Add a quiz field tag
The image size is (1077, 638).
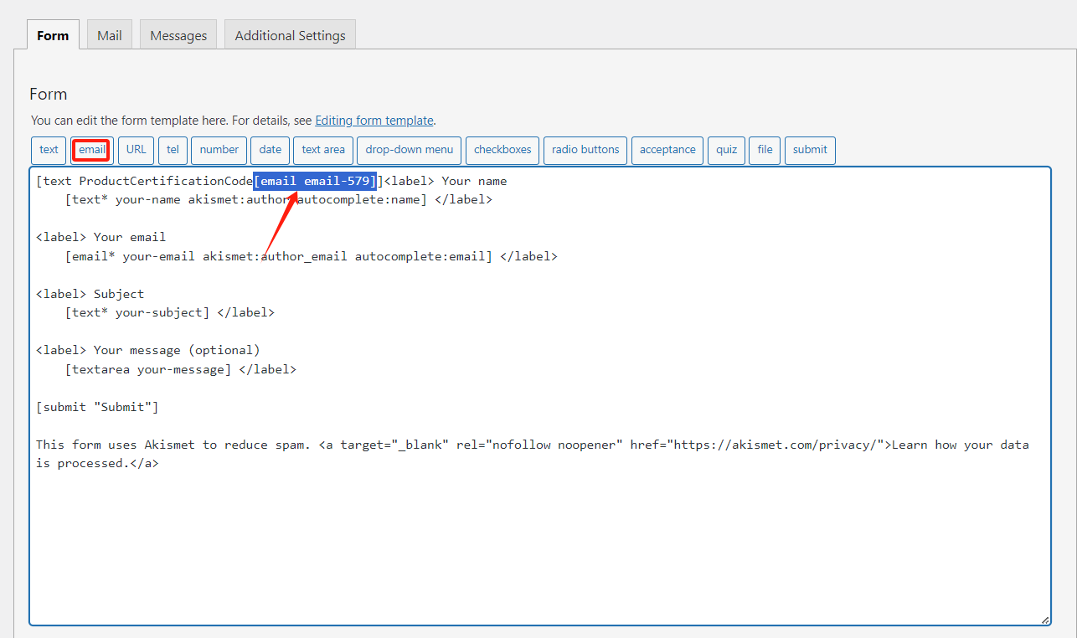pyautogui.click(x=726, y=150)
